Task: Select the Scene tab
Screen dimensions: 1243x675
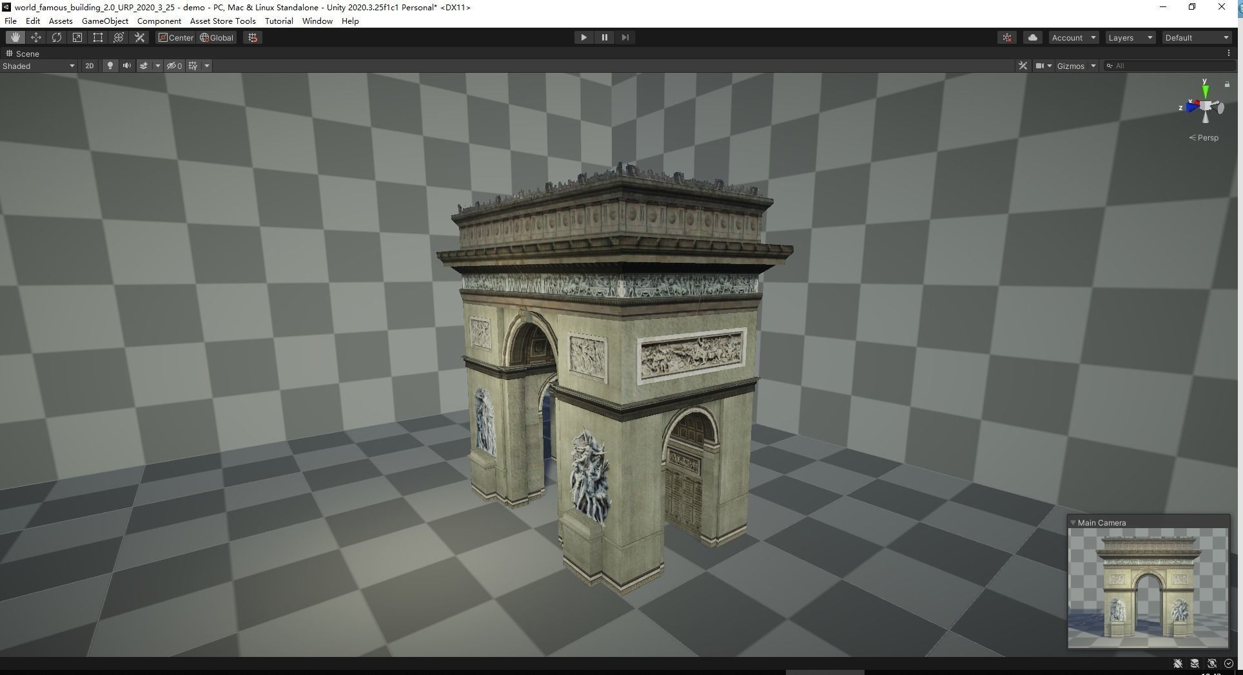Action: click(23, 53)
